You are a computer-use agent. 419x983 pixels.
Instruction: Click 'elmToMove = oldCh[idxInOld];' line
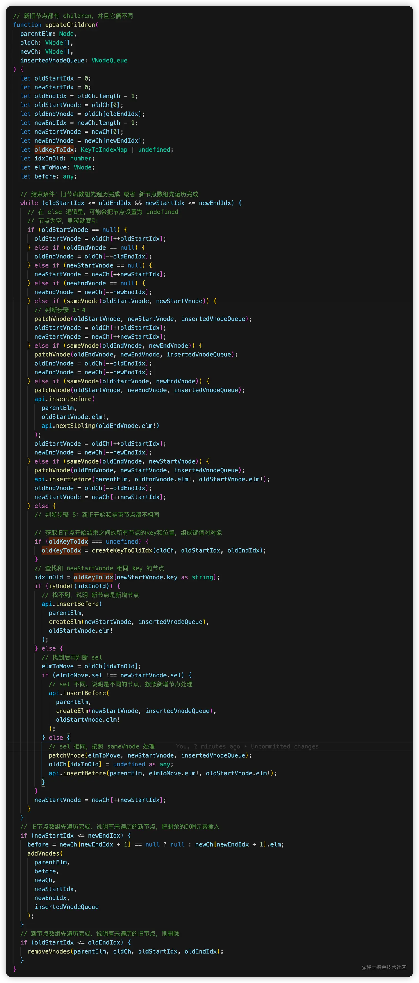click(91, 666)
